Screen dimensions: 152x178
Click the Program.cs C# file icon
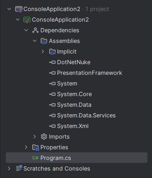coord(35,158)
